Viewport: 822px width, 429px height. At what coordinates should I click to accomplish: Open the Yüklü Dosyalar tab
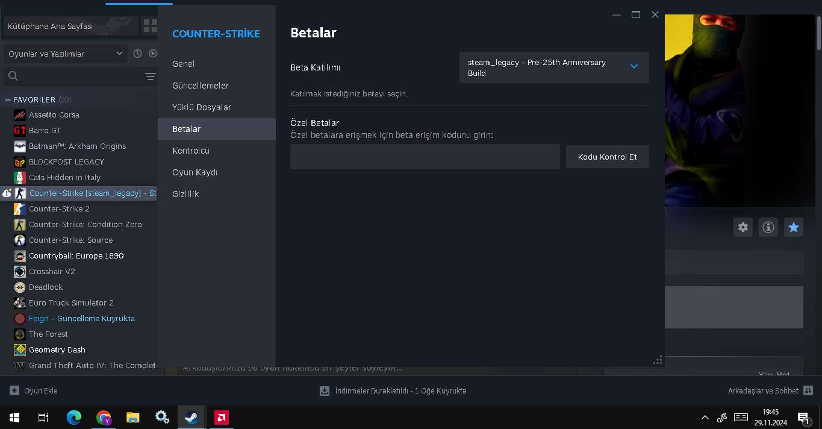(217, 107)
